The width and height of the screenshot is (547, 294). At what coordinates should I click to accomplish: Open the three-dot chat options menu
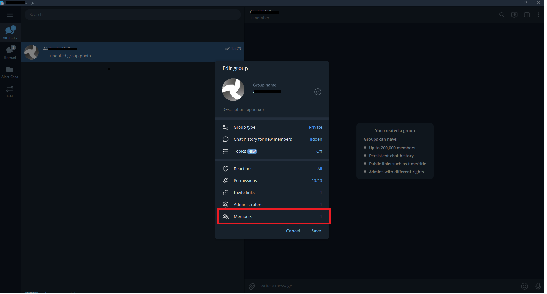tap(538, 15)
